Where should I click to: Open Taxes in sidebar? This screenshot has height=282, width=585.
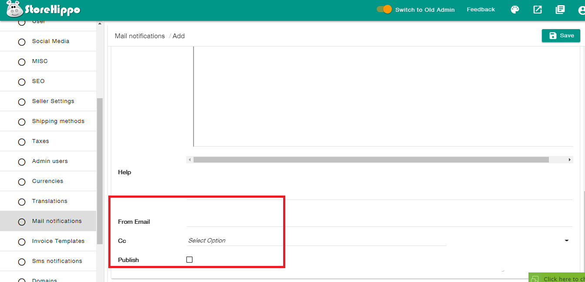[40, 141]
